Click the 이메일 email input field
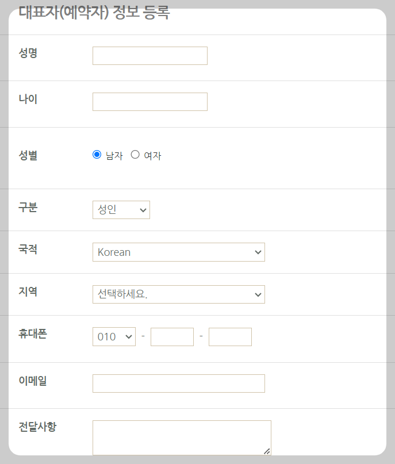Image resolution: width=395 pixels, height=464 pixels. 178,383
